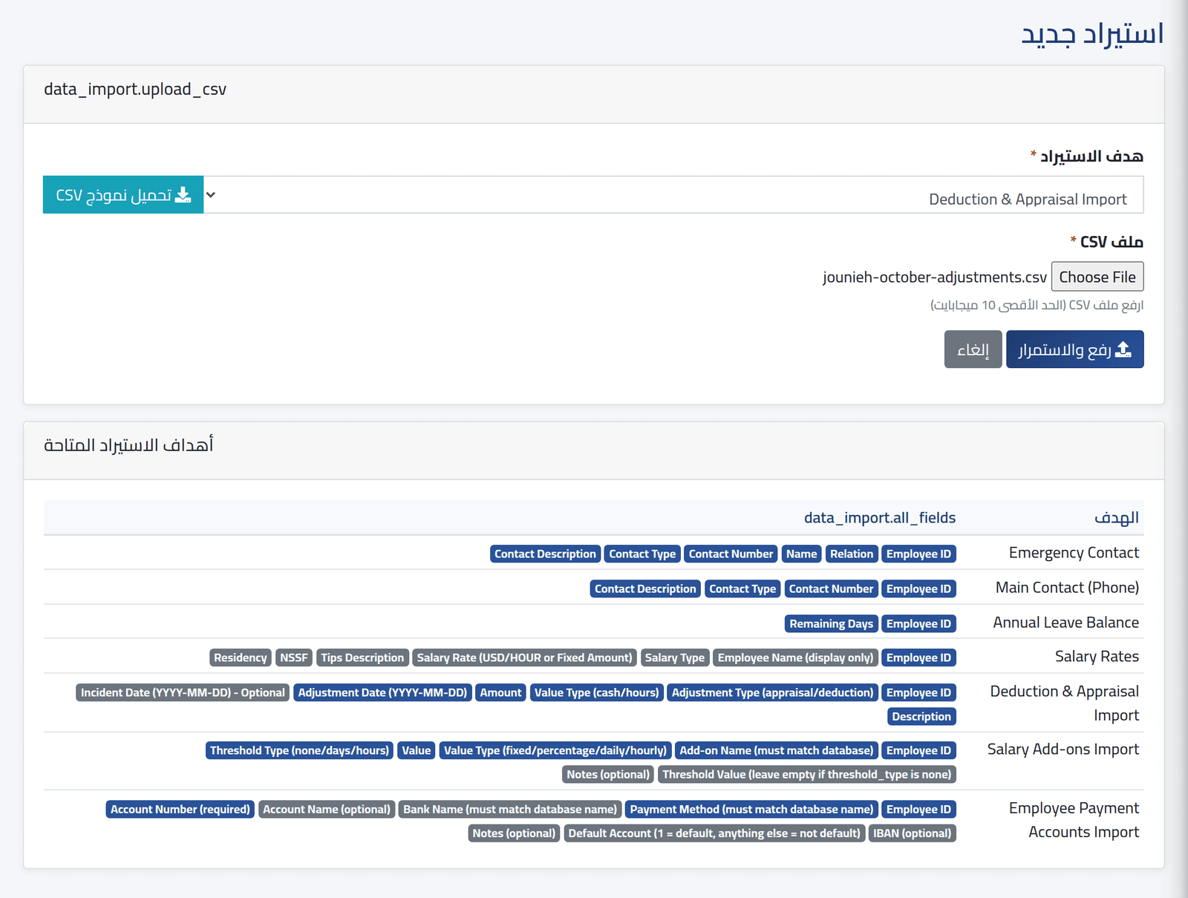The image size is (1188, 898).
Task: Select the Annual Leave Balance row label
Action: coord(1065,623)
